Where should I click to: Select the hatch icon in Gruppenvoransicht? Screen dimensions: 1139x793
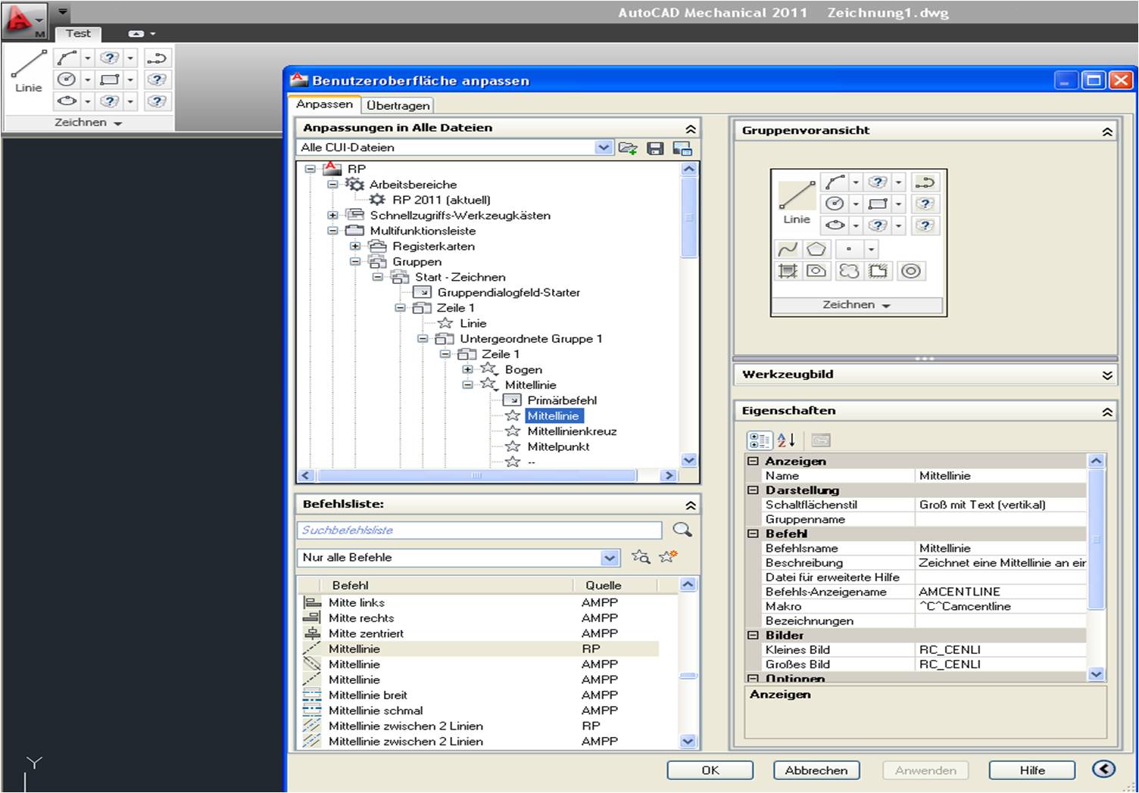pyautogui.click(x=788, y=270)
